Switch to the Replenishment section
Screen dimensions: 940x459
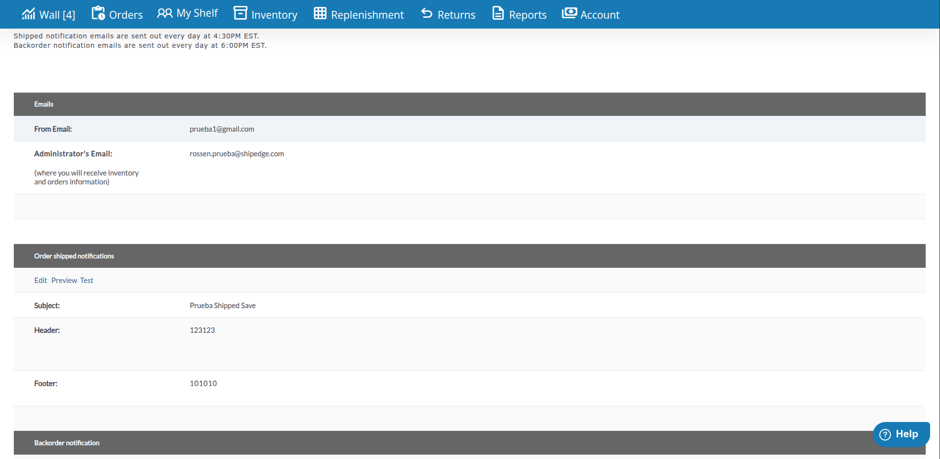(367, 14)
